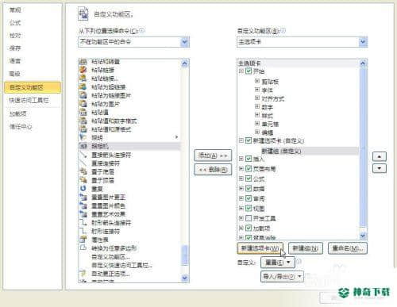Uncheck the 审阅 tab checkbox
Viewport: 397px width, 307px height.
(x=249, y=198)
